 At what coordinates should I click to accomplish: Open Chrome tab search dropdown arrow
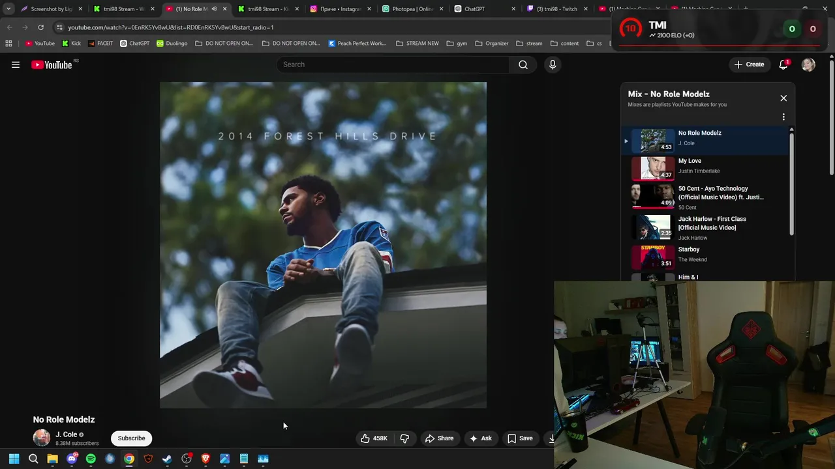pos(8,9)
